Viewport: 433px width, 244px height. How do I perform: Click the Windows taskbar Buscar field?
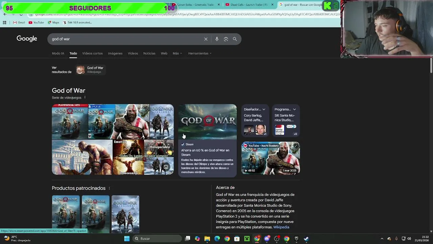156,239
